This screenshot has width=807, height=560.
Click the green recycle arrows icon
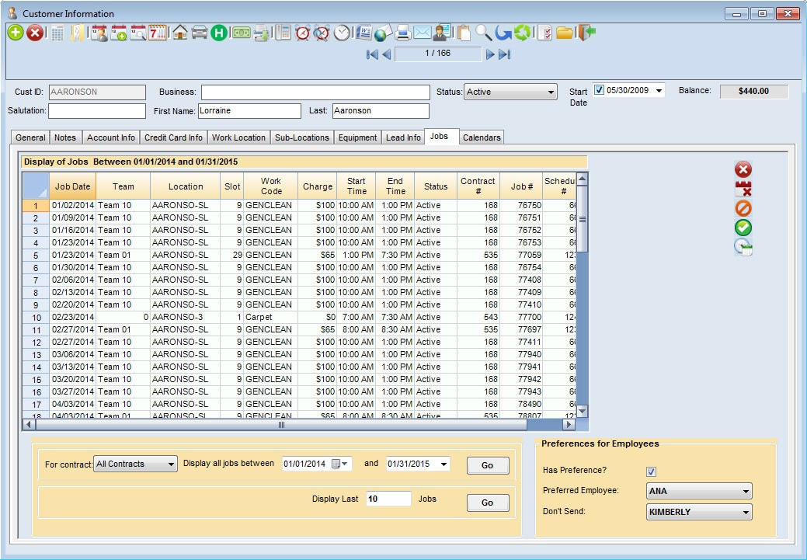[523, 33]
